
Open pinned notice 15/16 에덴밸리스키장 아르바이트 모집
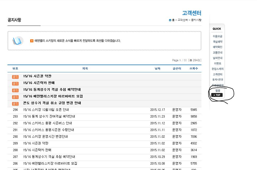[53, 96]
